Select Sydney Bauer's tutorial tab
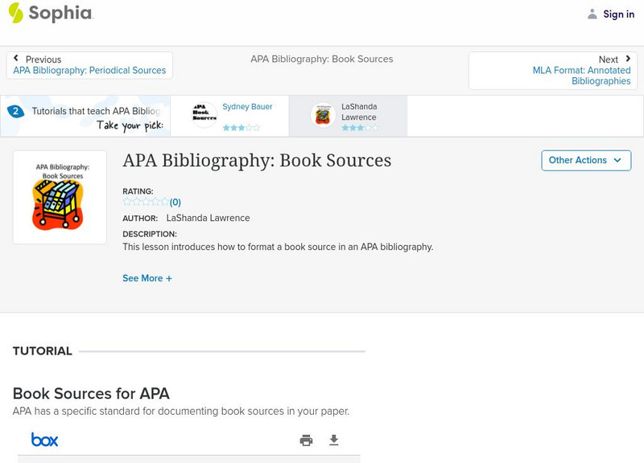644x463 pixels. [247, 107]
